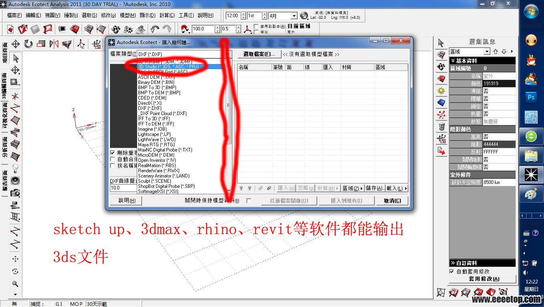The image size is (544, 307).
Task: Click the 陰影 color value 444444
Action: (x=499, y=144)
